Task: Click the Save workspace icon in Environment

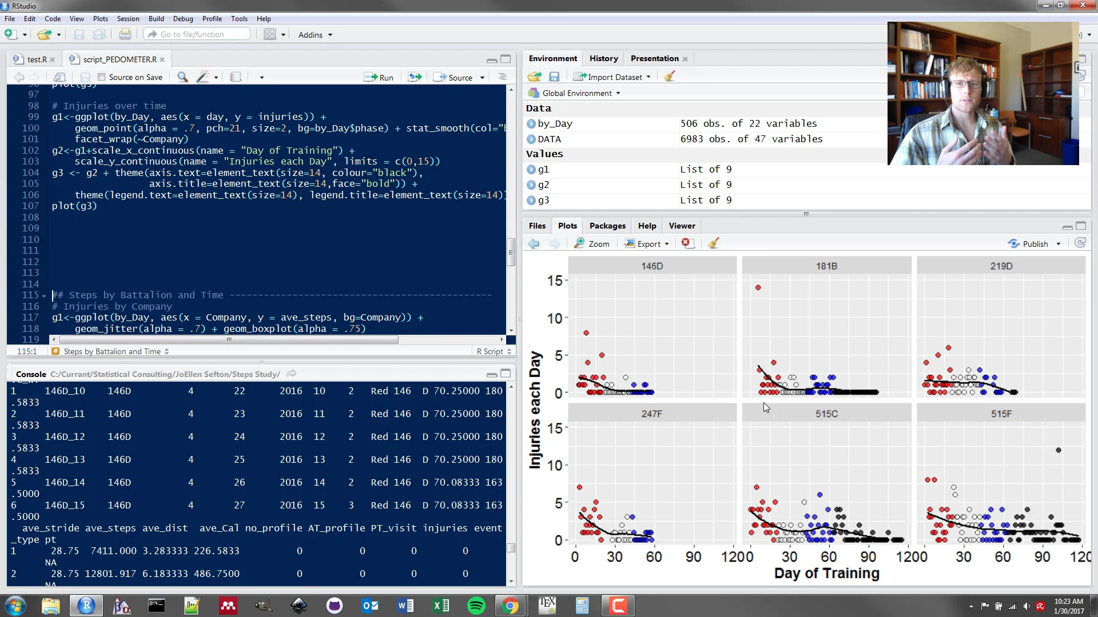Action: 554,77
